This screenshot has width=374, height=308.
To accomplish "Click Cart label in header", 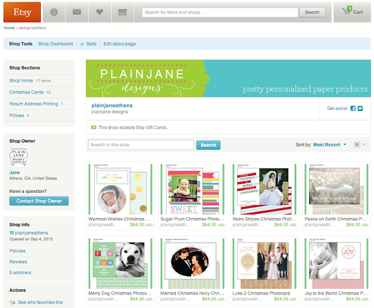I will (x=358, y=12).
